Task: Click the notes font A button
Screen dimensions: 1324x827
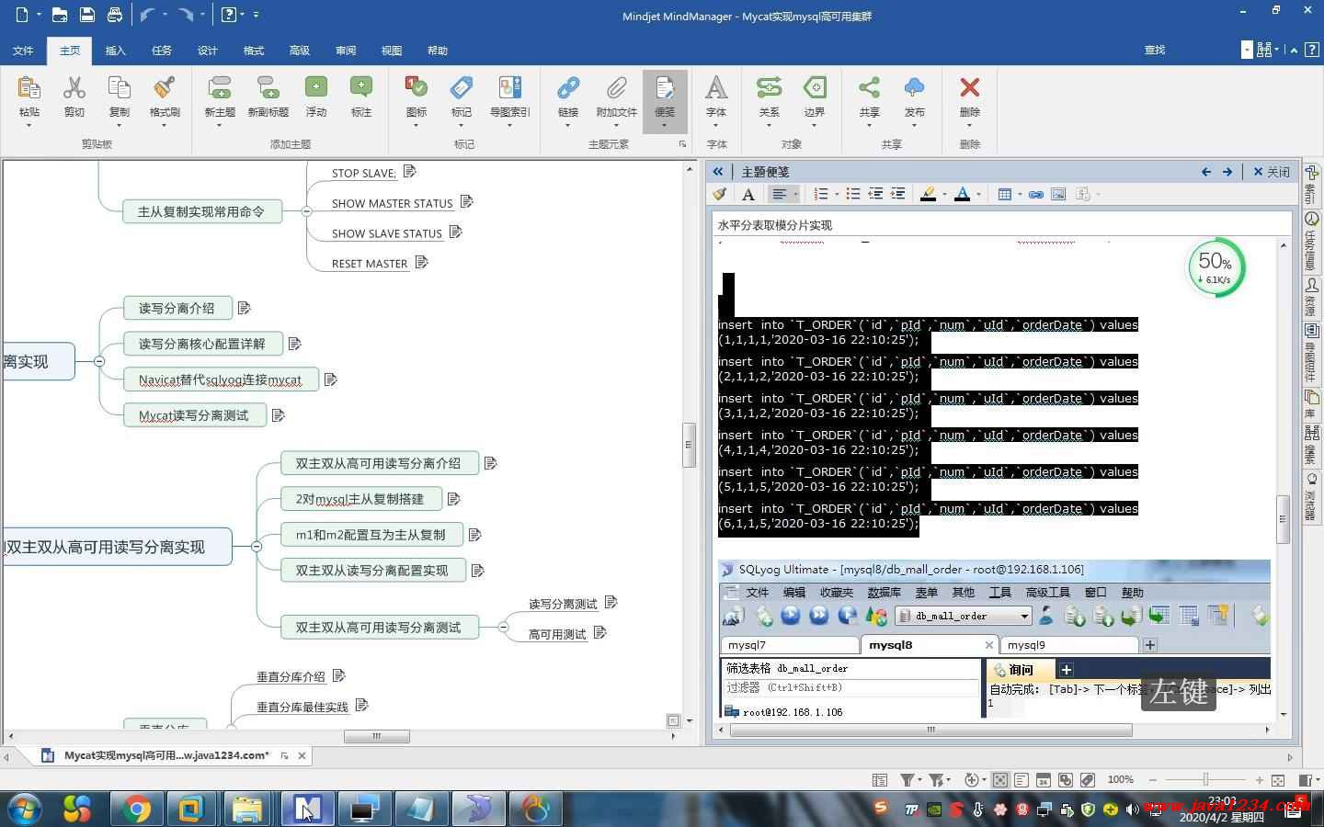Action: point(748,194)
